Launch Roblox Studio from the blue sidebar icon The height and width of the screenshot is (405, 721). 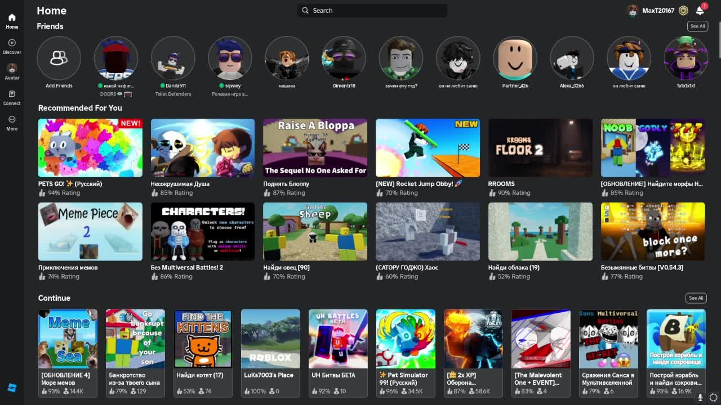coord(12,388)
